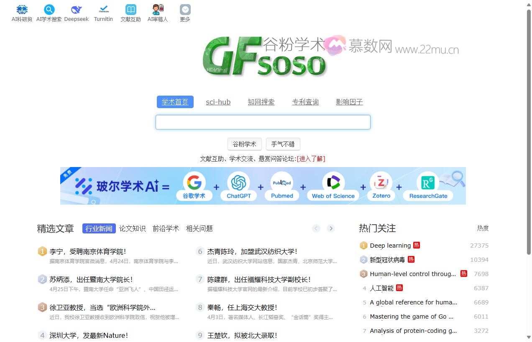The width and height of the screenshot is (532, 342).
Task: Click the AI审稿人 icon
Action: (158, 10)
